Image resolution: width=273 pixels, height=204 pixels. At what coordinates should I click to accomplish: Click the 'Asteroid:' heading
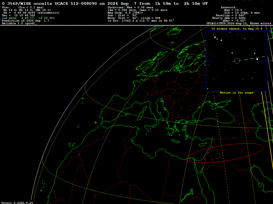click(x=228, y=7)
